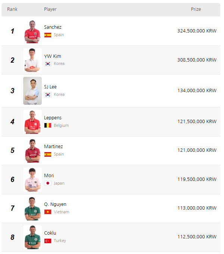Click Mori's 119,500,000 KRW prize amount
Image resolution: width=224 pixels, height=254 pixels.
pyautogui.click(x=197, y=179)
